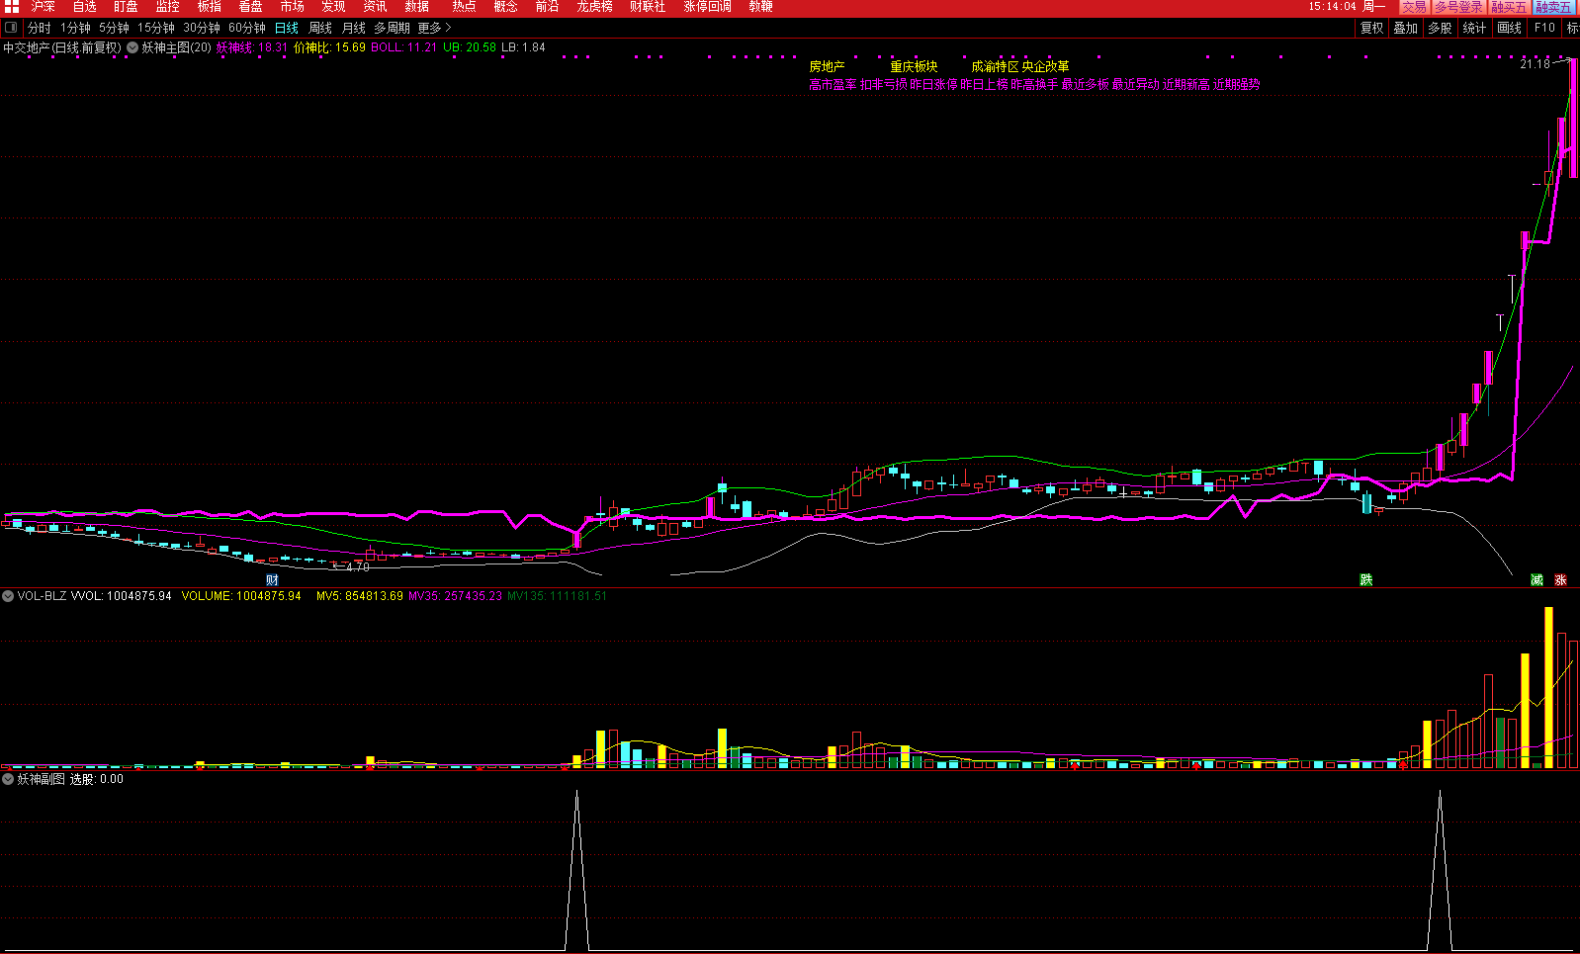Expand the VOL-BLZ indicator dropdown arrow

point(8,596)
